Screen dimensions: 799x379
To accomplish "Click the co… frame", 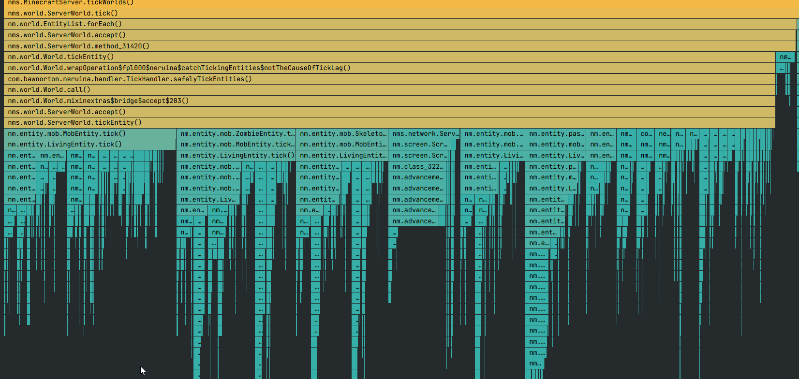I will pos(646,134).
